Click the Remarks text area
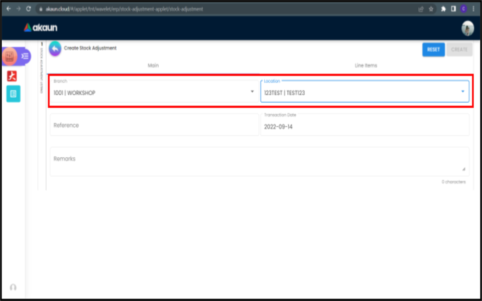The width and height of the screenshot is (482, 301). 259,162
